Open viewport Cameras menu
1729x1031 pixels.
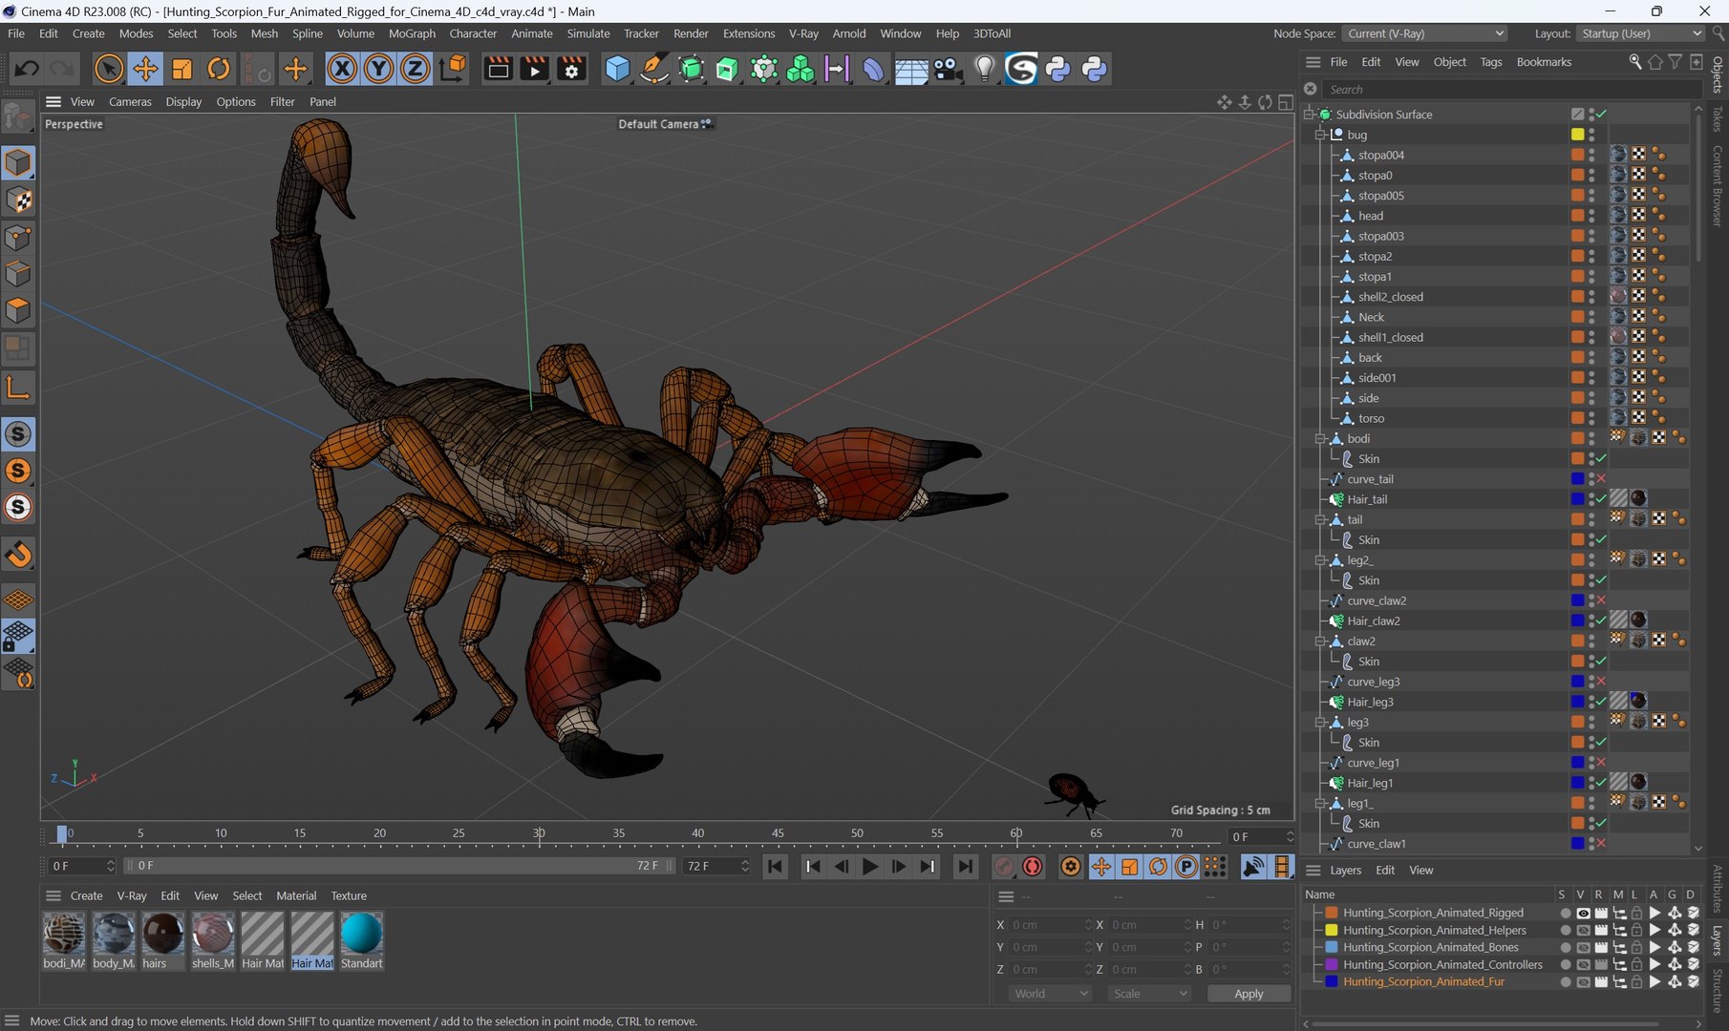point(130,102)
